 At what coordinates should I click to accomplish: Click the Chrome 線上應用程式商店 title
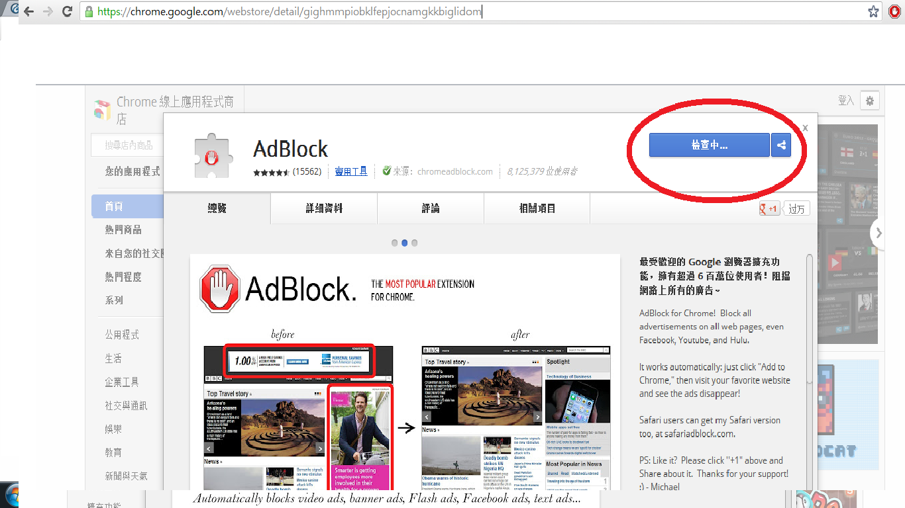(175, 110)
